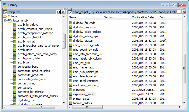Select d_dddw_sales_reps in the list
Screen dimensions: 189x112
pyautogui.click(x=86, y=36)
